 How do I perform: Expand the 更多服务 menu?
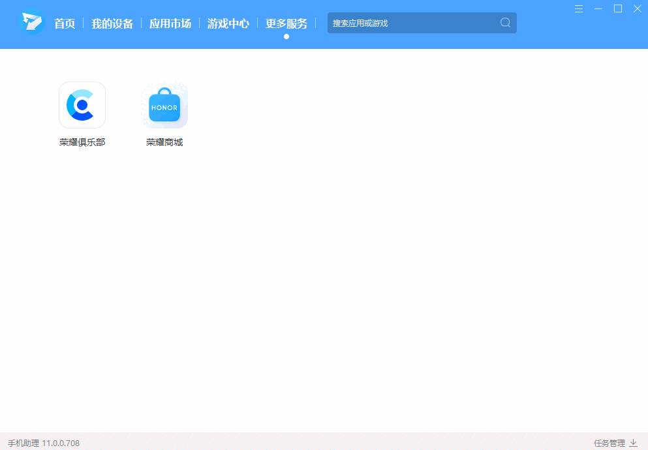tap(286, 23)
